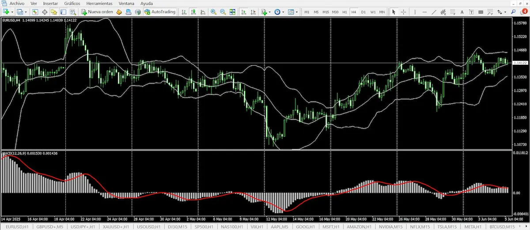This screenshot has width=530, height=230.
Task: Click the Nueva orden button
Action: point(97,12)
